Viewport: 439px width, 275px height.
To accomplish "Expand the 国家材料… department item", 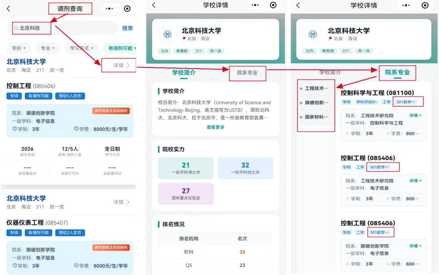I will 315,117.
